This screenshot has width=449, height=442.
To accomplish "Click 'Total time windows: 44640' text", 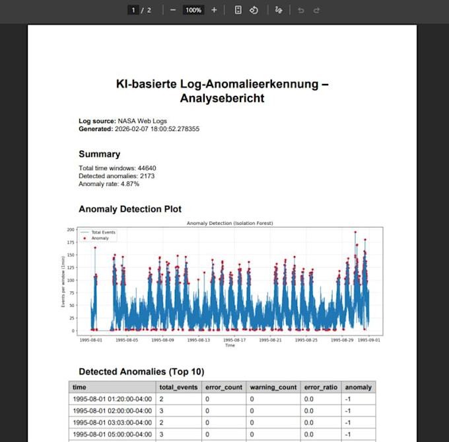I will pyautogui.click(x=118, y=168).
